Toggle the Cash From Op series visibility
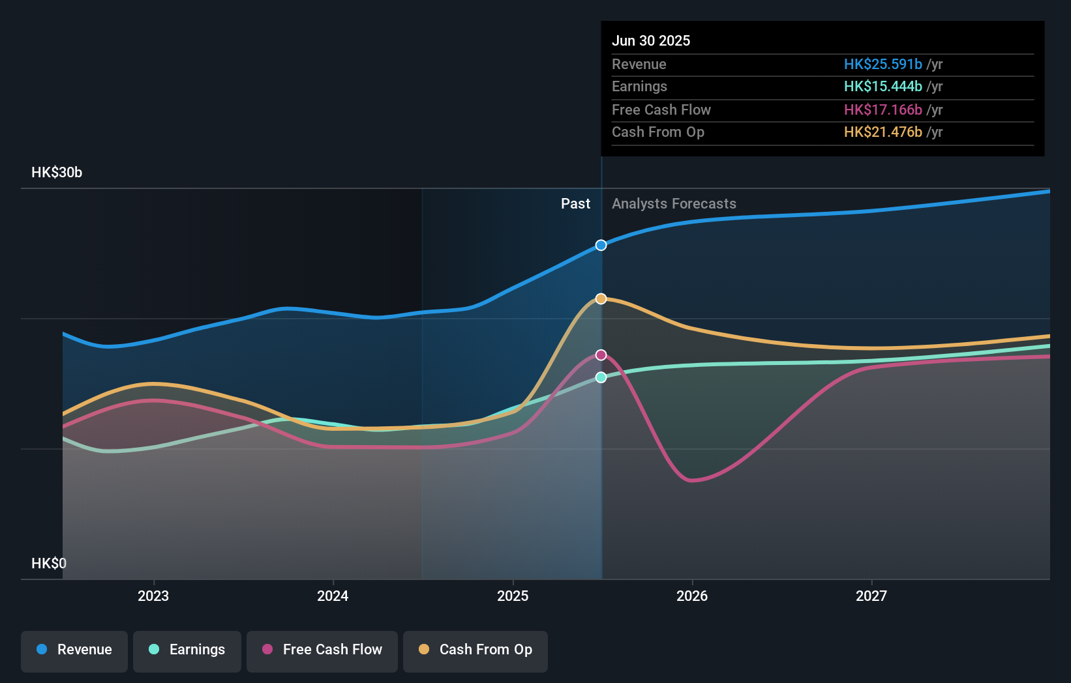 (475, 650)
